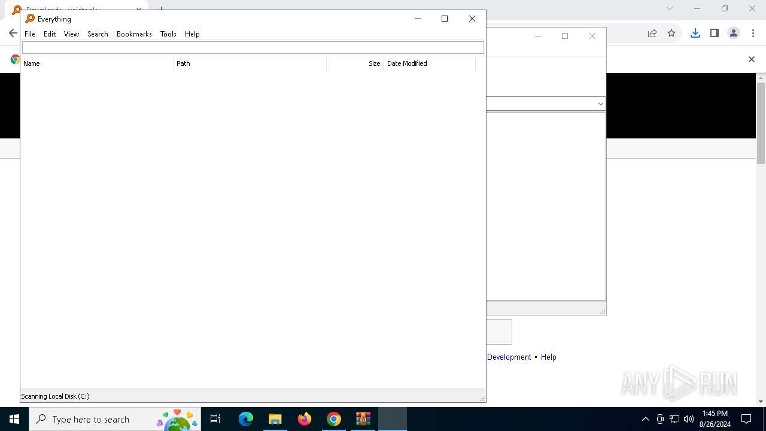Viewport: 766px width, 431px height.
Task: Open volume control tray icon
Action: pyautogui.click(x=689, y=419)
